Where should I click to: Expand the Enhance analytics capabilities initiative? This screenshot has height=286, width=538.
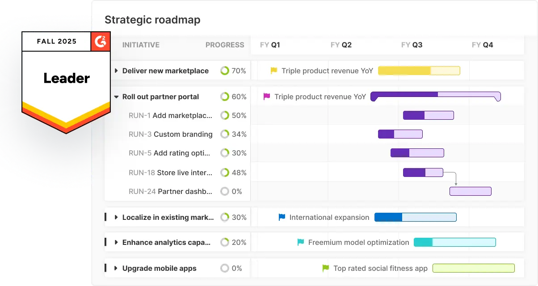(116, 242)
